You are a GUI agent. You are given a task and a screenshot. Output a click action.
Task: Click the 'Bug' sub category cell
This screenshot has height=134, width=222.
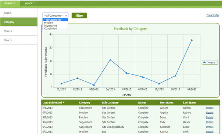point(104,132)
